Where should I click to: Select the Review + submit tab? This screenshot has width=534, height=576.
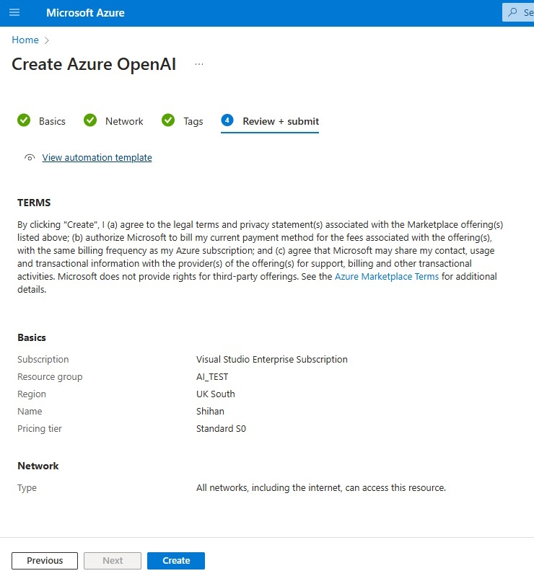[281, 121]
